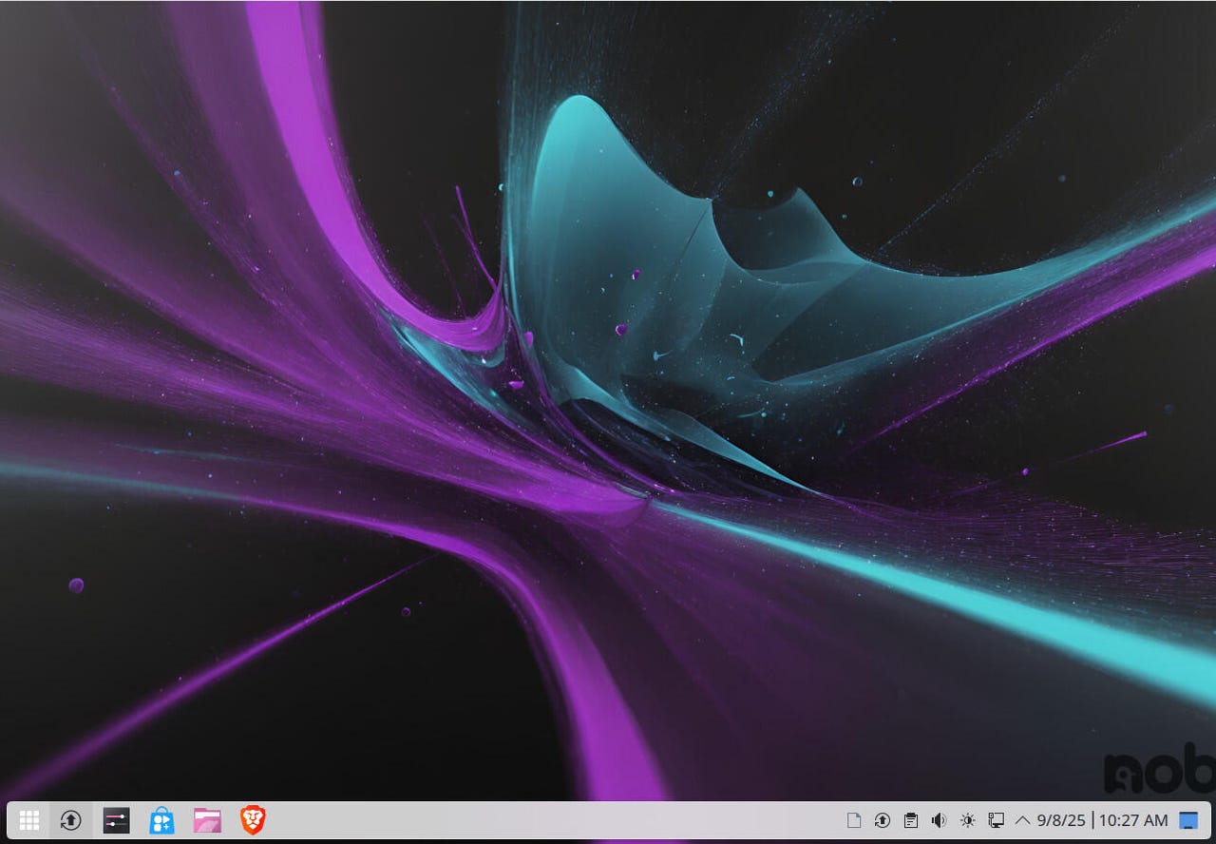Launch the Discover software center

pyautogui.click(x=161, y=820)
